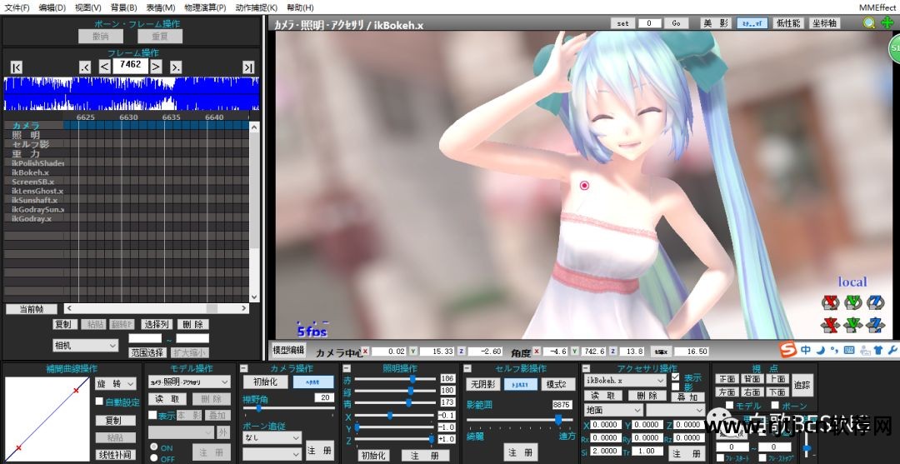Image resolution: width=900 pixels, height=464 pixels.
Task: Step back one frame
Action: [x=104, y=67]
